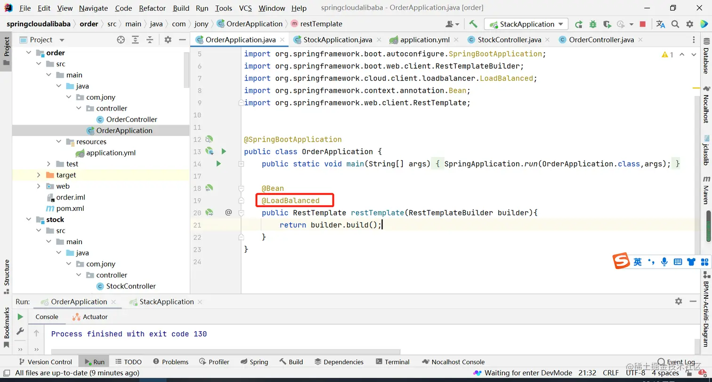712x382 pixels.
Task: Switch to the application.yml editor tab
Action: [x=425, y=40]
